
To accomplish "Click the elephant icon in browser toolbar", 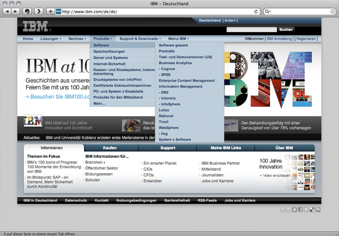I will (x=27, y=11).
